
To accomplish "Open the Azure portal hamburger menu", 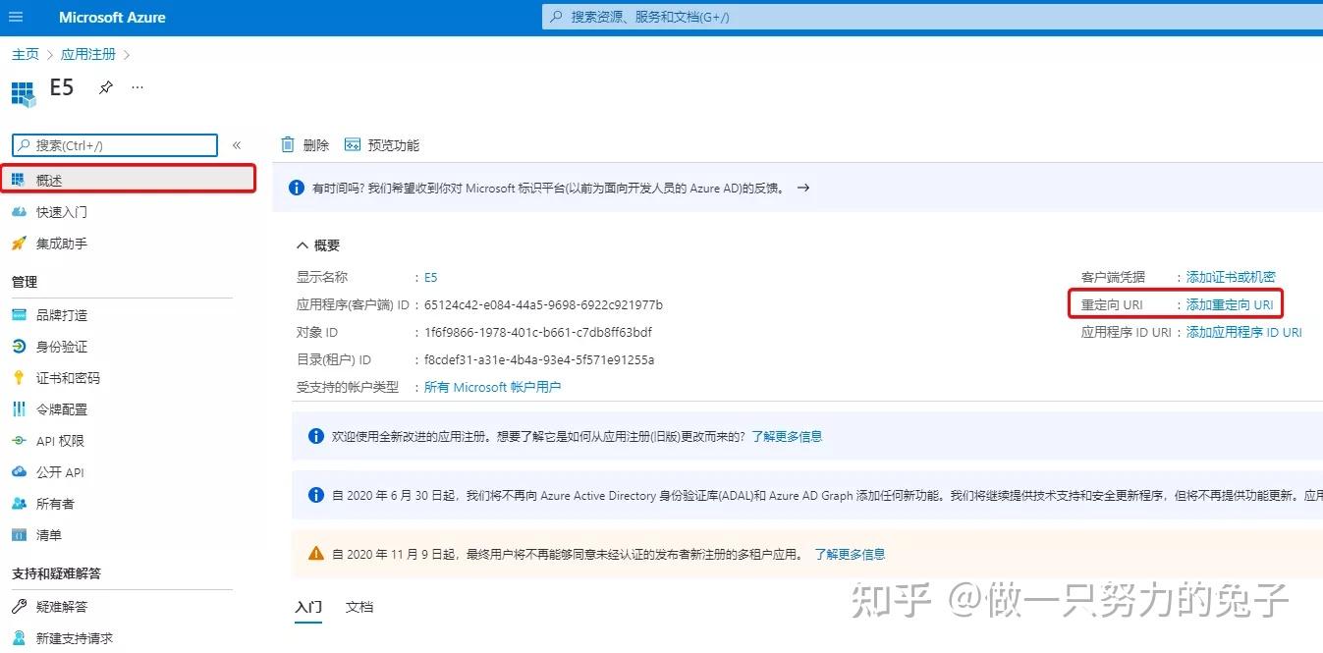I will 15,16.
